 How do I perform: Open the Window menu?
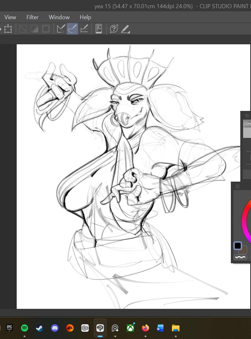pos(59,17)
